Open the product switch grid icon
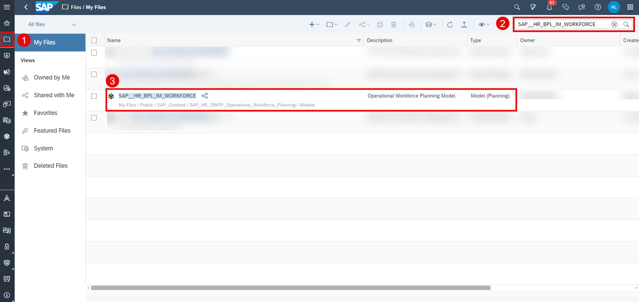This screenshot has height=302, width=639. 630,7
